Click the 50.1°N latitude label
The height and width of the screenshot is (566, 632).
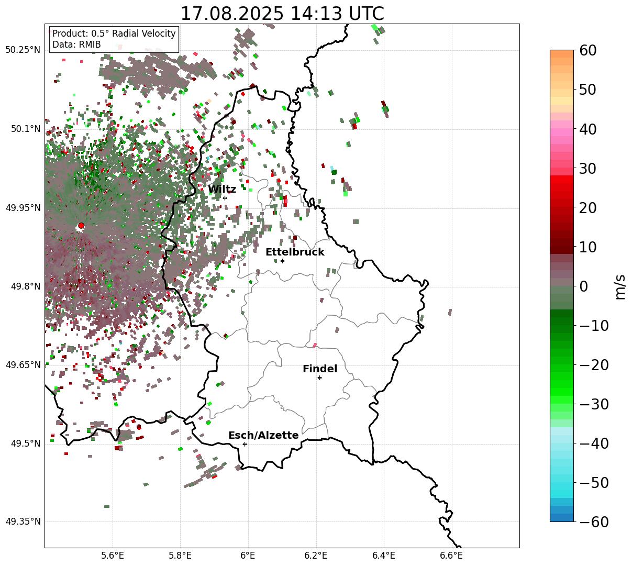pos(25,129)
